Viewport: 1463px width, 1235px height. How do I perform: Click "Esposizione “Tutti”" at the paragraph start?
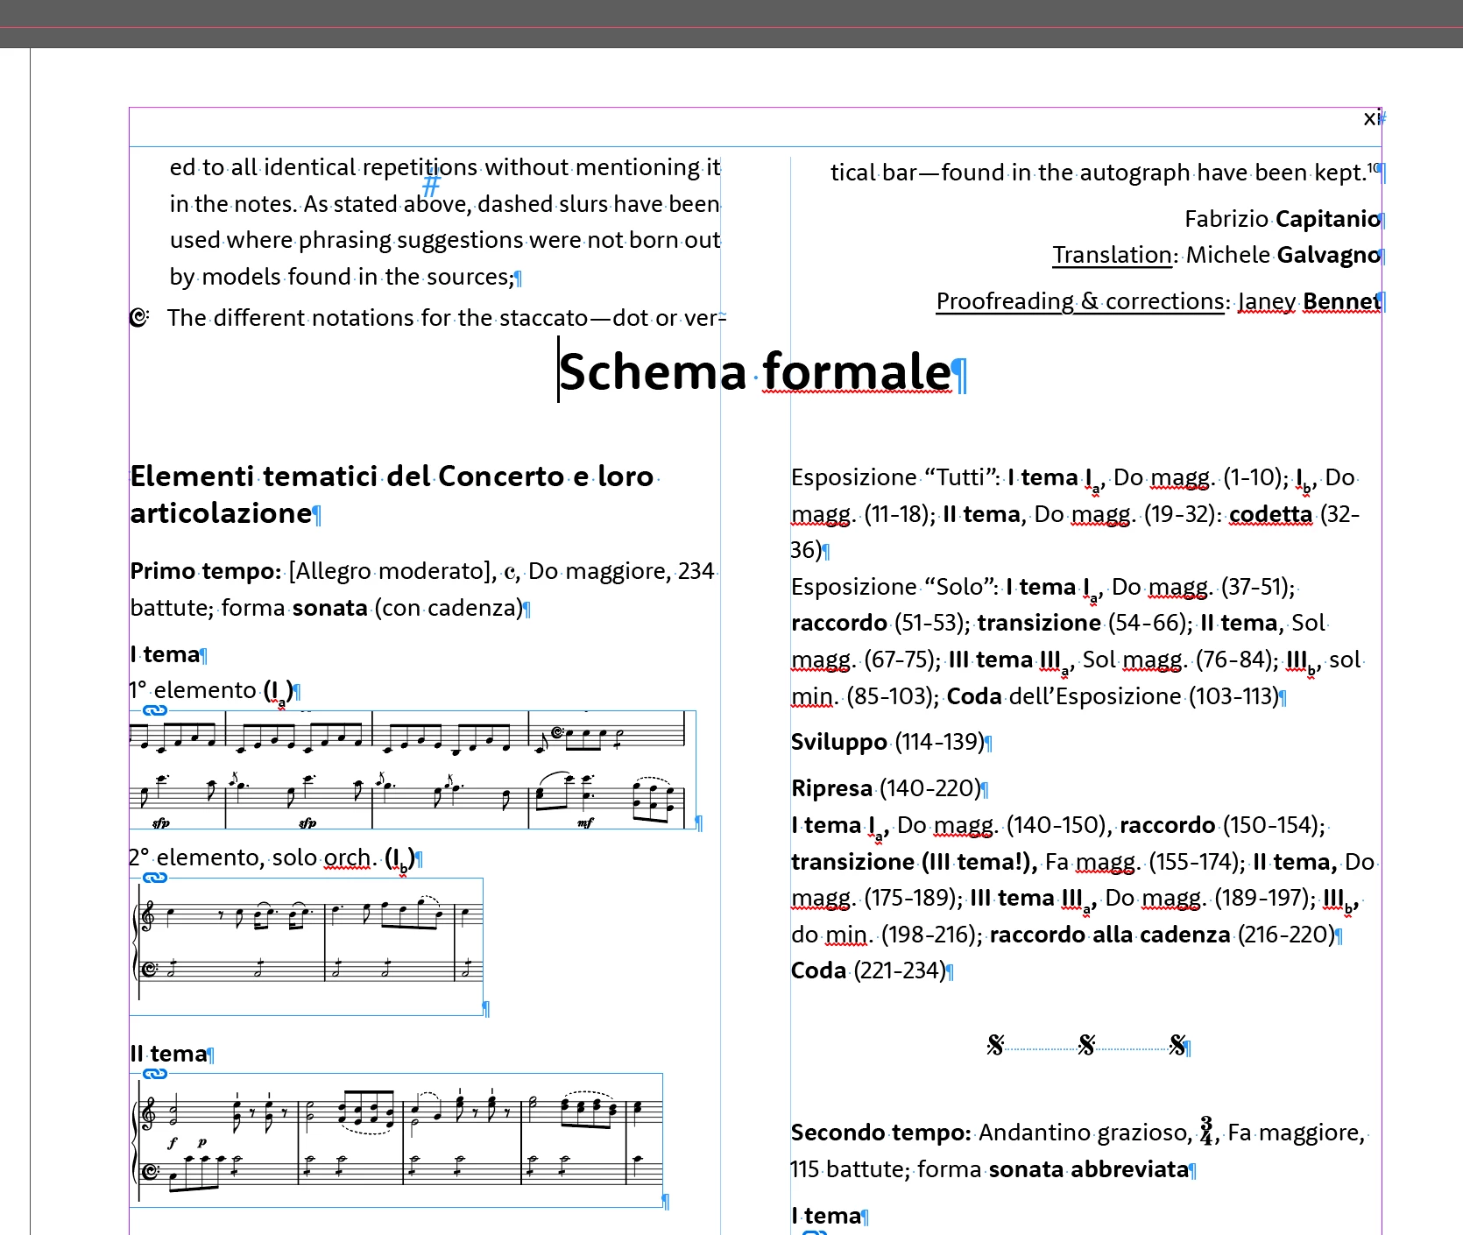pos(895,477)
